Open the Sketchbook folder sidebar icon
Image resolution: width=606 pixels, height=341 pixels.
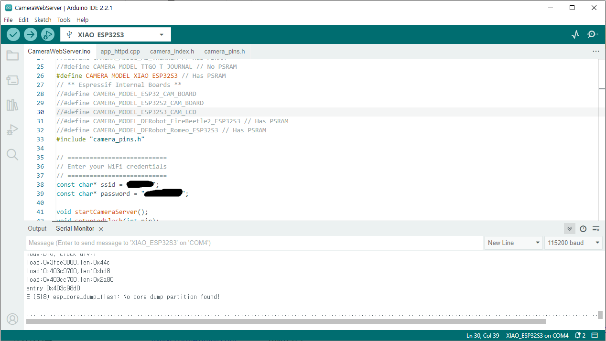12,56
